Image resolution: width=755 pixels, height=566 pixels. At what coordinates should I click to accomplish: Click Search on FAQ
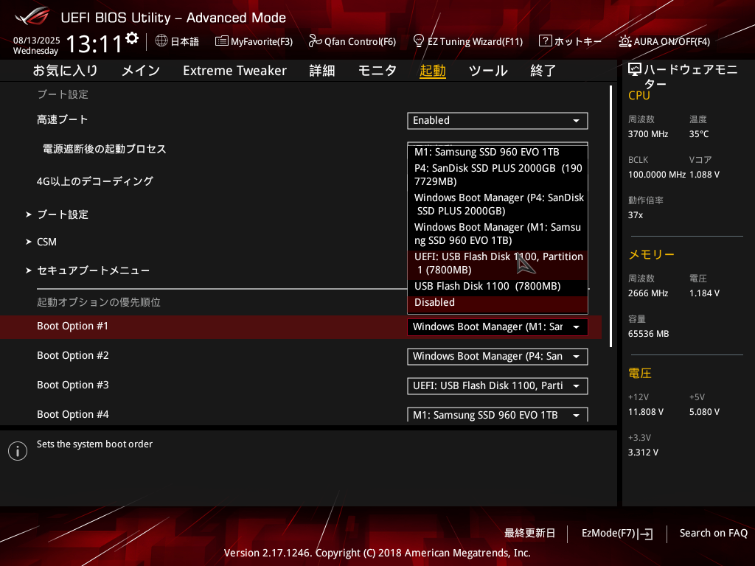(714, 534)
